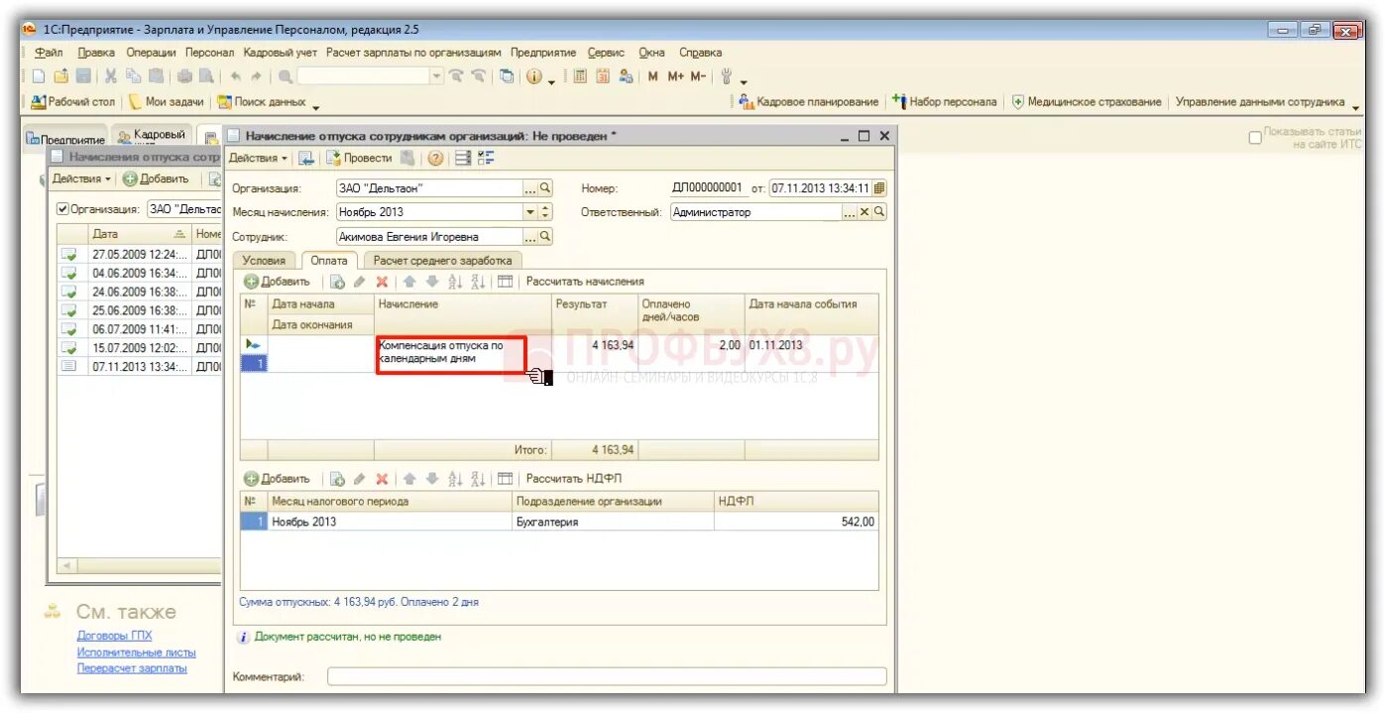The height and width of the screenshot is (713, 1386).
Task: Click the wrench settings icon
Action: click(x=726, y=76)
